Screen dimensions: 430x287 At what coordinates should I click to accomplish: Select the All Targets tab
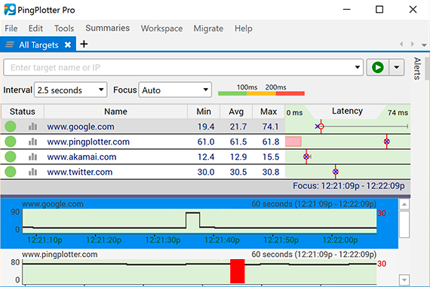[38, 44]
